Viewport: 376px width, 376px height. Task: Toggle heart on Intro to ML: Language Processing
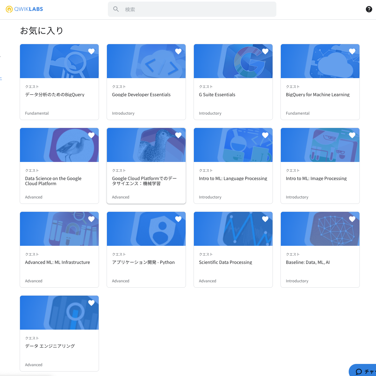pyautogui.click(x=265, y=135)
